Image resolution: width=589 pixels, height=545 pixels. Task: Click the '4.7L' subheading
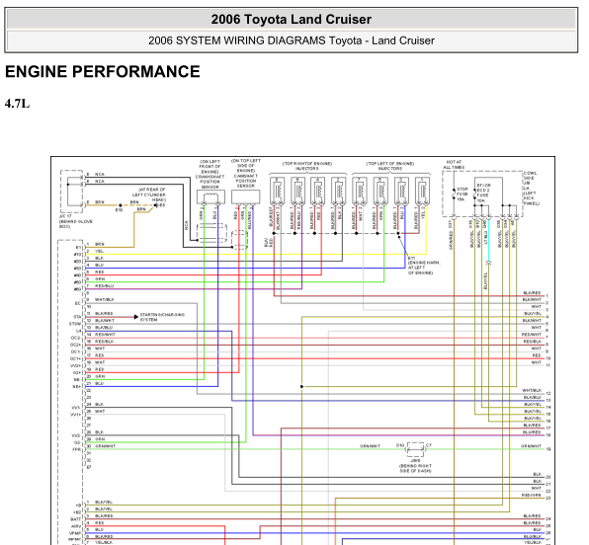(x=17, y=104)
